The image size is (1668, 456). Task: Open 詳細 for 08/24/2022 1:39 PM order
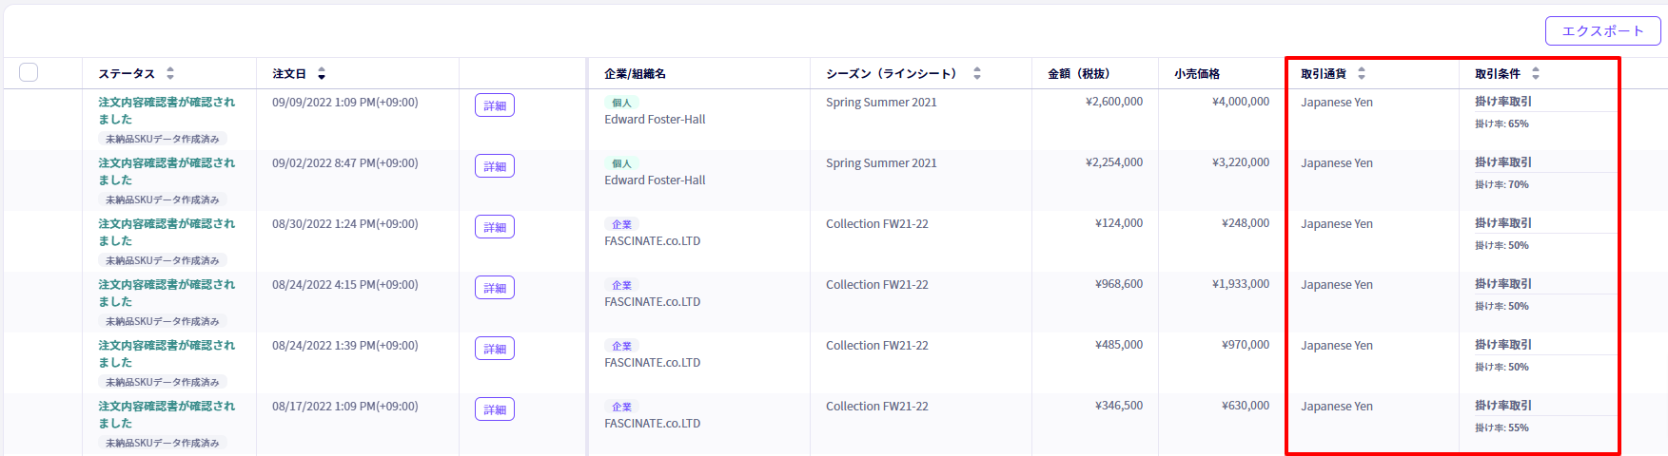coord(495,349)
